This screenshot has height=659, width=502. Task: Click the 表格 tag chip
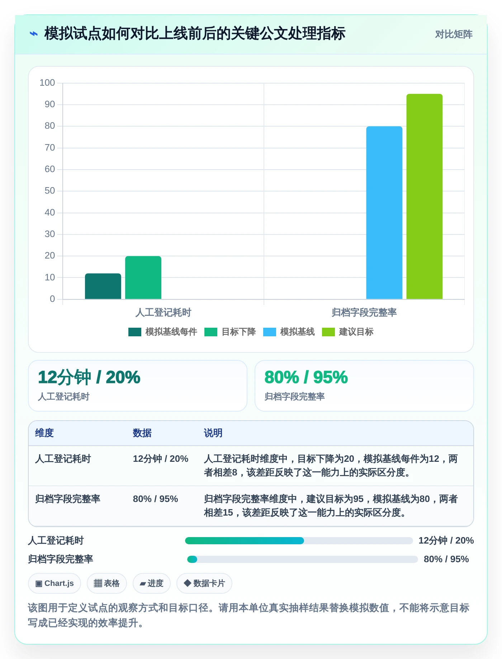[107, 583]
